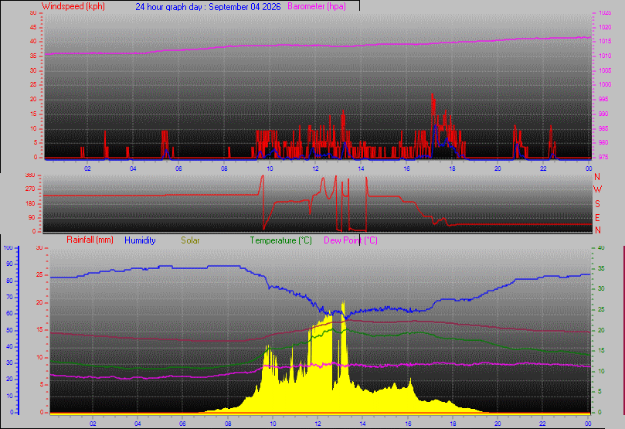The width and height of the screenshot is (625, 429).
Task: Click the 'Temperature (°C)' legend label
Action: [x=280, y=240]
